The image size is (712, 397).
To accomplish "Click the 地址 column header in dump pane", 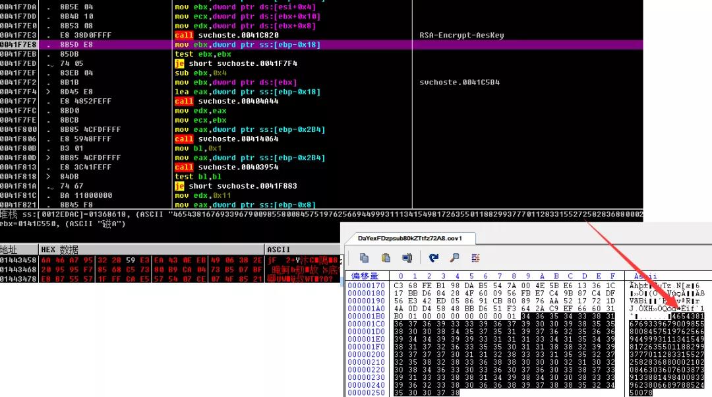I will [9, 249].
